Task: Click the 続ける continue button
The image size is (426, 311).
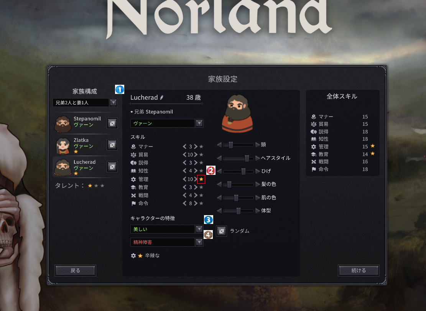Action: point(359,270)
